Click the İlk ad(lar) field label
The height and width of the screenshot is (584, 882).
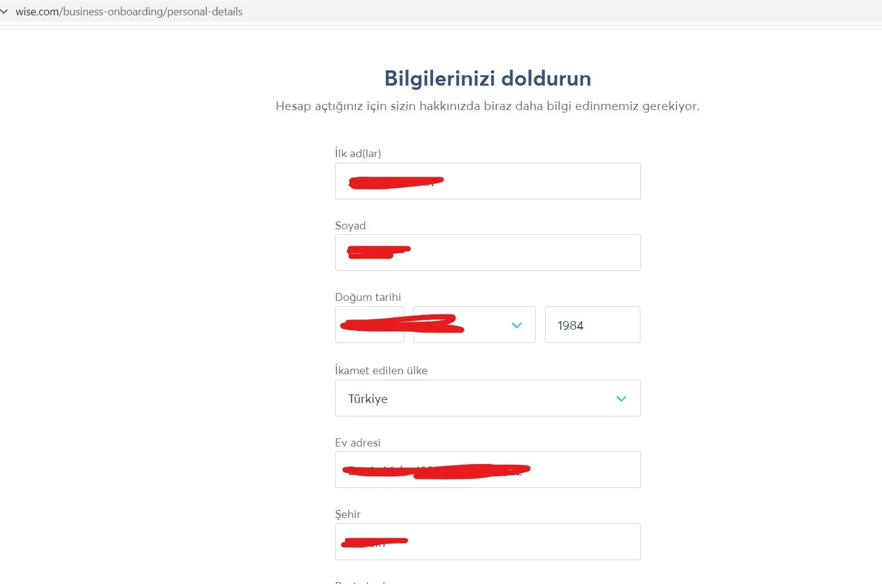358,153
